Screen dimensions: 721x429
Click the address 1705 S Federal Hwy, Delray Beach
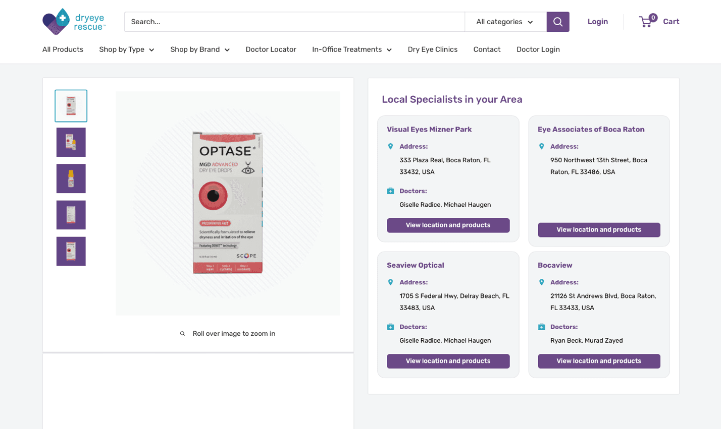coord(454,302)
